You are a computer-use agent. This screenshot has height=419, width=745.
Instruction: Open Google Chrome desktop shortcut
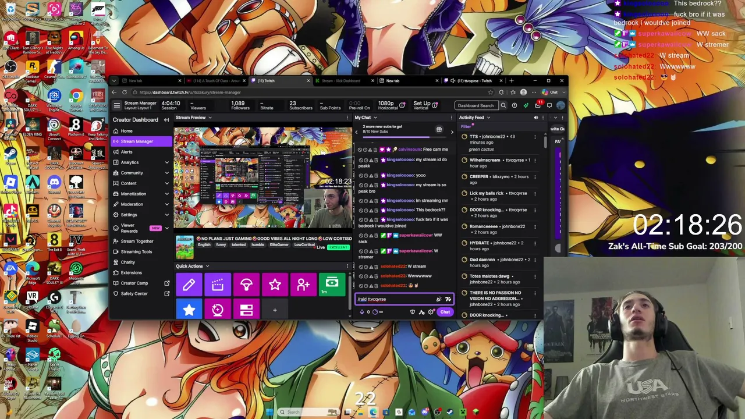pyautogui.click(x=76, y=97)
